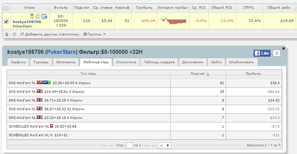This screenshot has width=297, height=154.
Task: Uncheck the kostya198706 row checkbox
Action: tap(6, 22)
